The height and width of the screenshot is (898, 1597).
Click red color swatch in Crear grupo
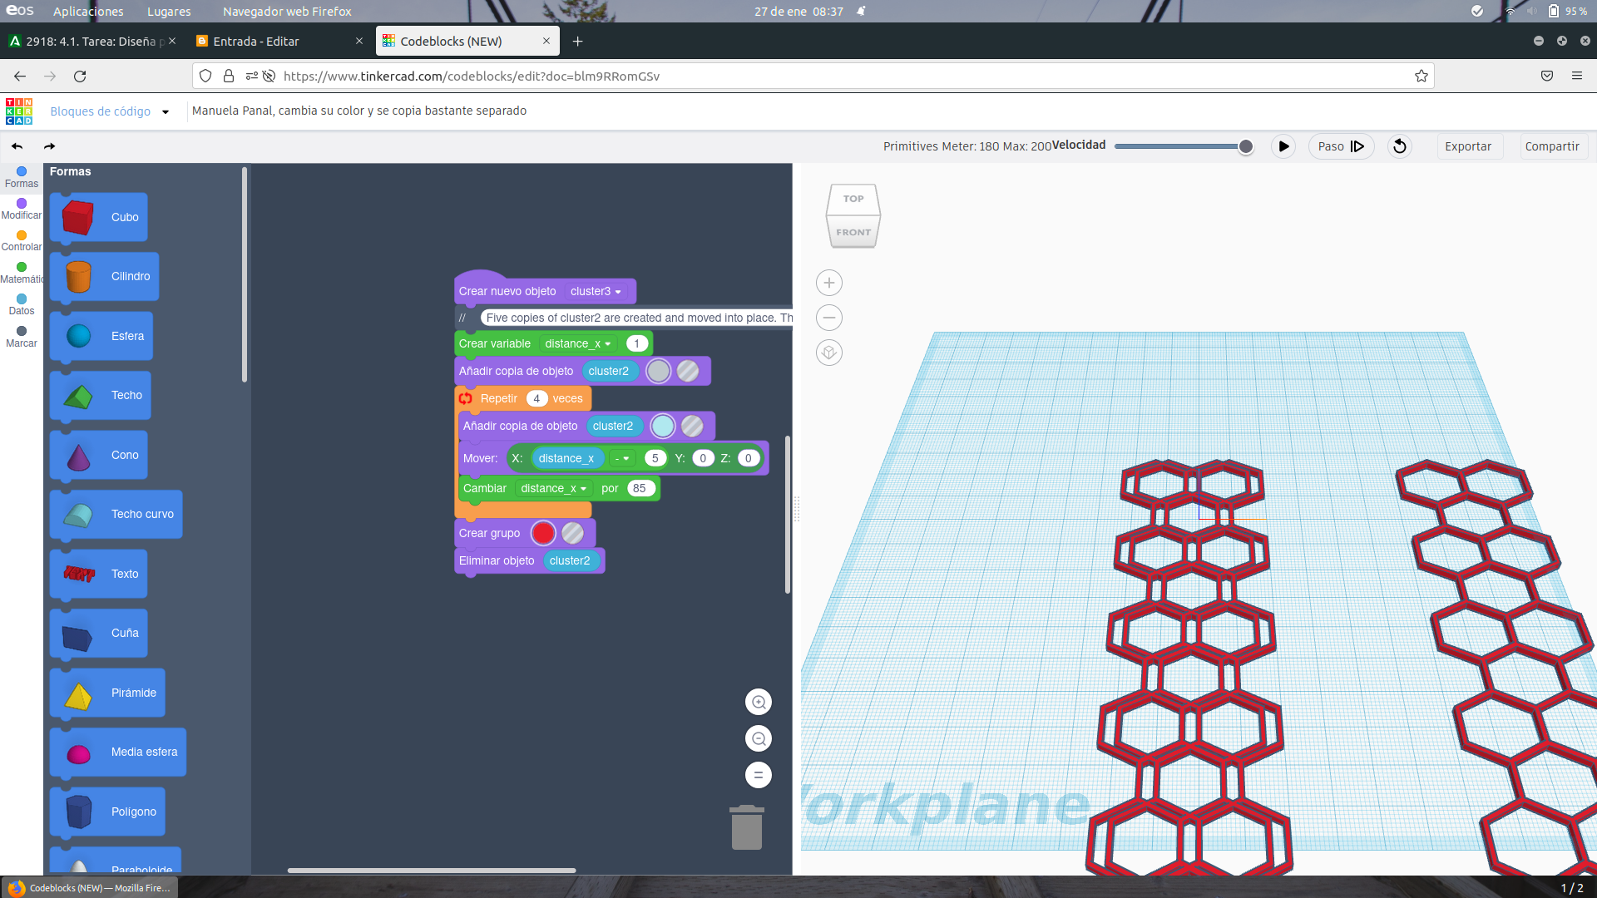click(x=543, y=533)
